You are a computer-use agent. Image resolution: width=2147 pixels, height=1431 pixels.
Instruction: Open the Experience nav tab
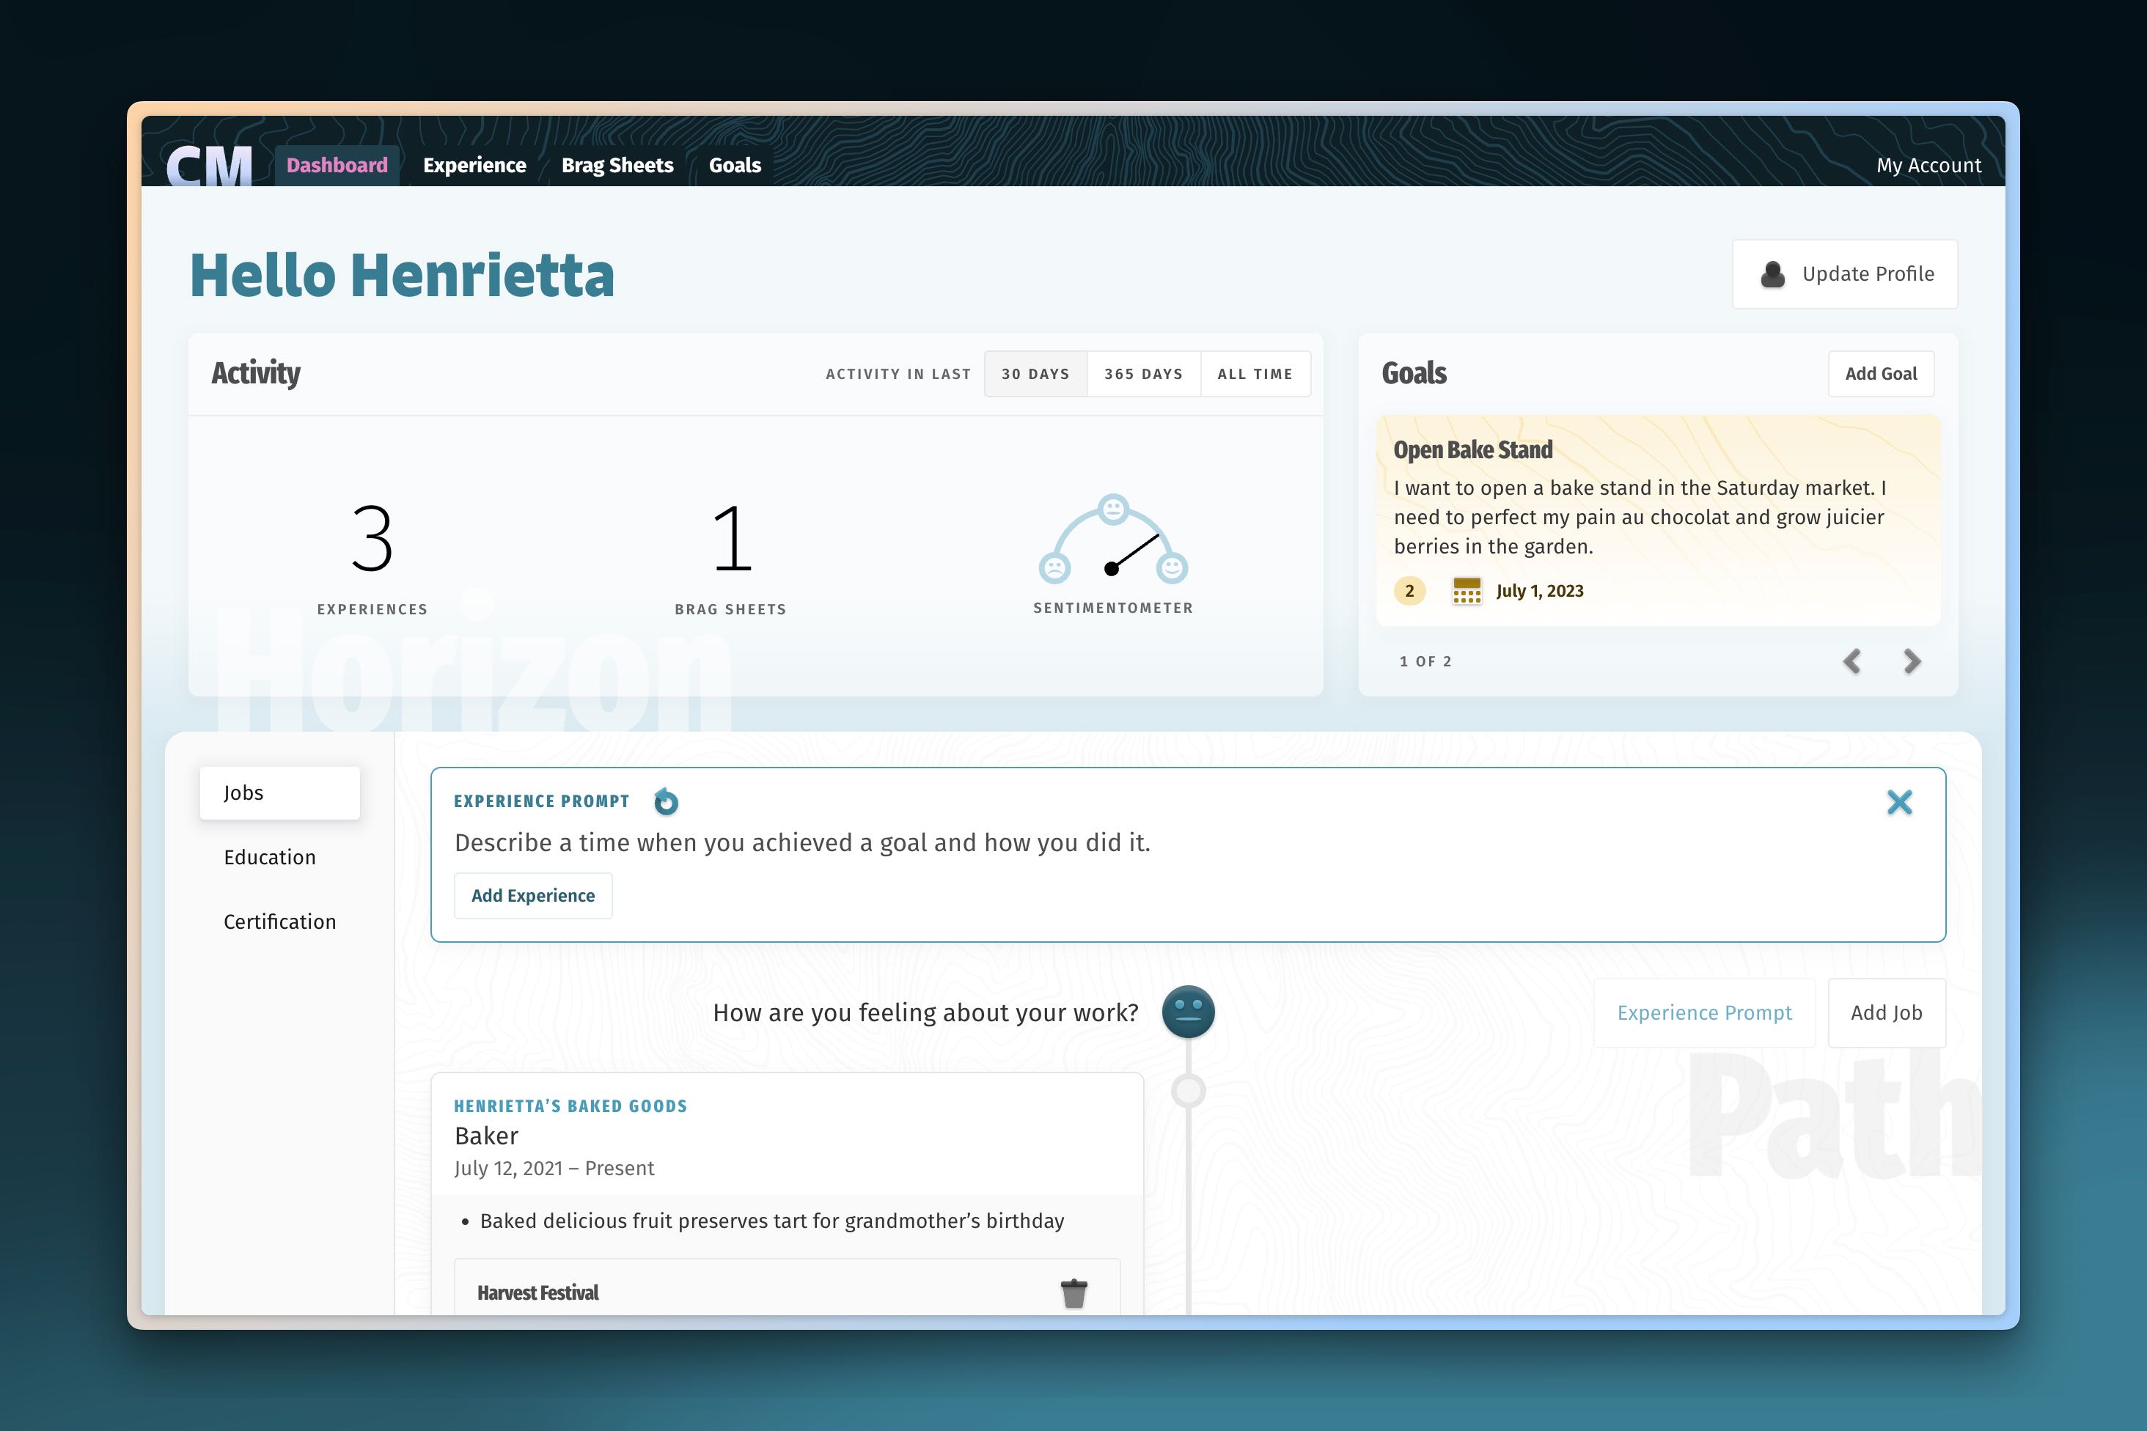coord(474,165)
